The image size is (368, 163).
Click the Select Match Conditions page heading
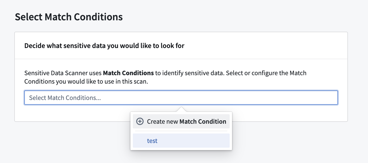(69, 17)
